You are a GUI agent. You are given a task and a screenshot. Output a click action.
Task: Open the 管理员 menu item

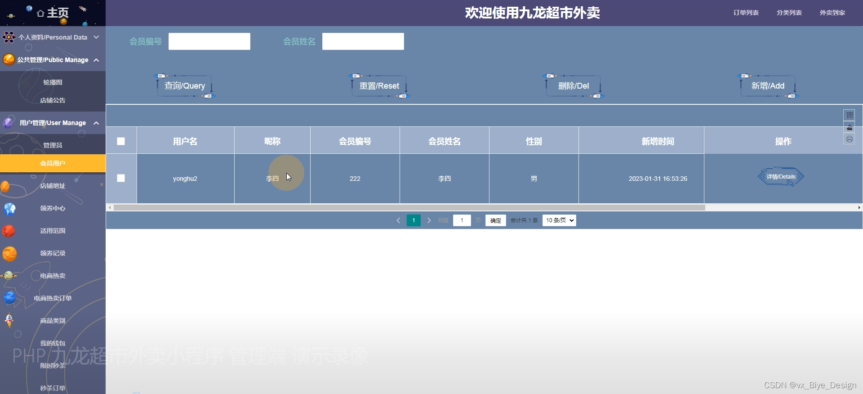click(x=53, y=145)
